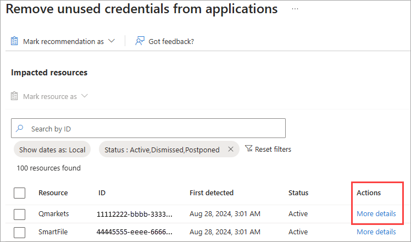Screen dimensions: 411x242
Task: Open the ellipsis menu beside the title
Action: (295, 9)
